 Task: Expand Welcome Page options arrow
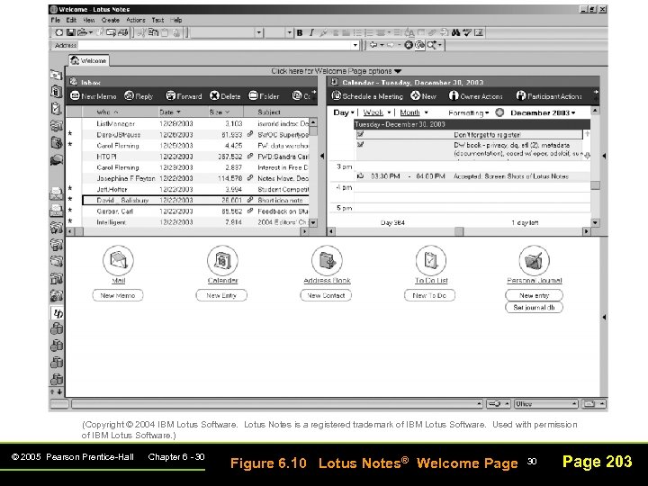click(398, 71)
